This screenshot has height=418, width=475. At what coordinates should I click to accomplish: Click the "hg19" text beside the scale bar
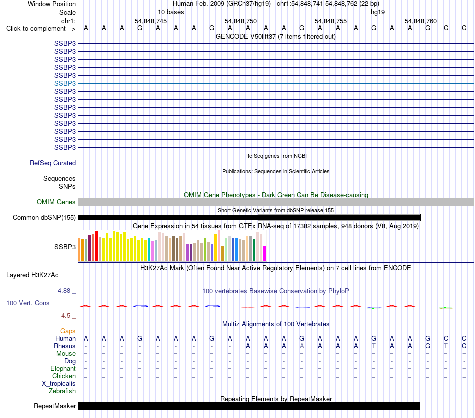[378, 12]
